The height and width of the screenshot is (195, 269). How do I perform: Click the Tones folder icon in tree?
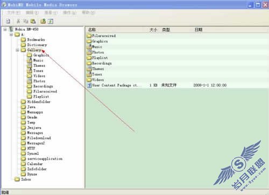[x=30, y=71]
